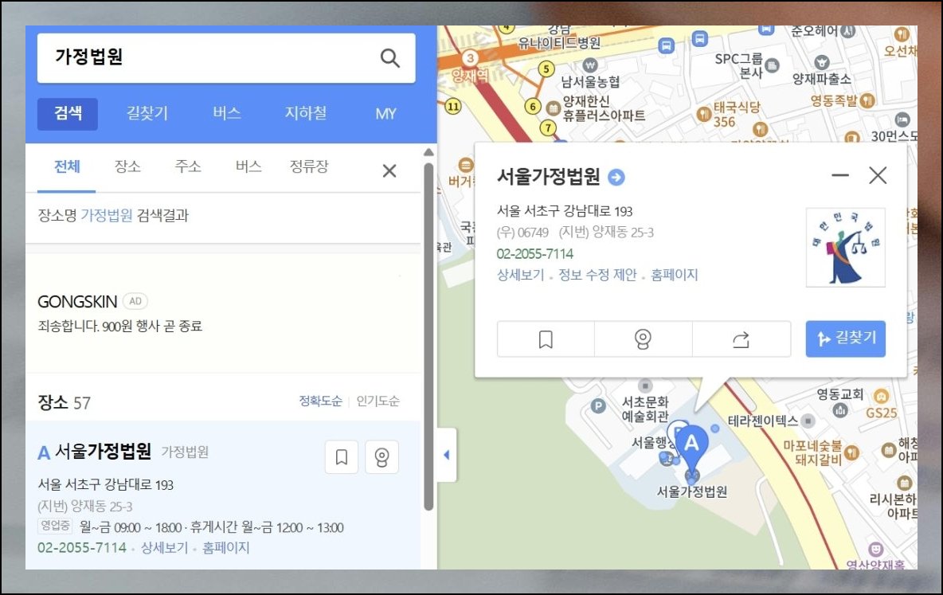Click the 영동교회 map icon
The width and height of the screenshot is (943, 595).
[840, 410]
